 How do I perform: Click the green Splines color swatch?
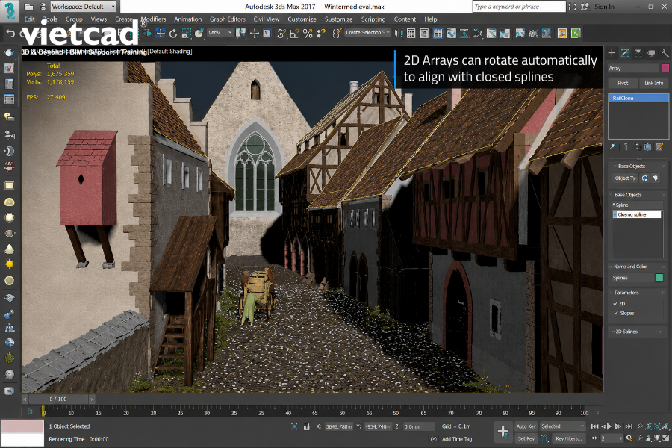(659, 278)
